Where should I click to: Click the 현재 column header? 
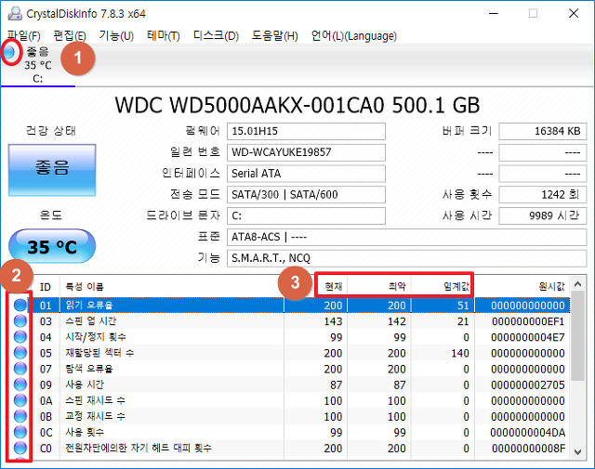(316, 287)
